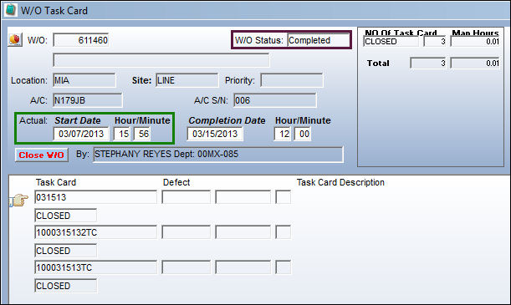The width and height of the screenshot is (511, 305).
Task: Select task card 100031513TC field
Action: [95, 267]
